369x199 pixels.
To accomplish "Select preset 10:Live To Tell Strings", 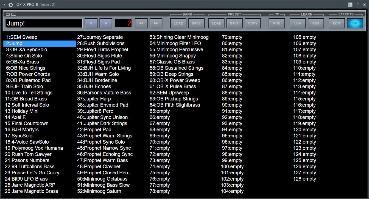I will tap(29, 93).
